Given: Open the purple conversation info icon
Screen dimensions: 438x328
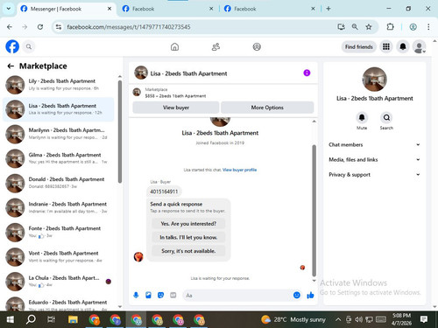Looking at the screenshot, I should tap(307, 73).
